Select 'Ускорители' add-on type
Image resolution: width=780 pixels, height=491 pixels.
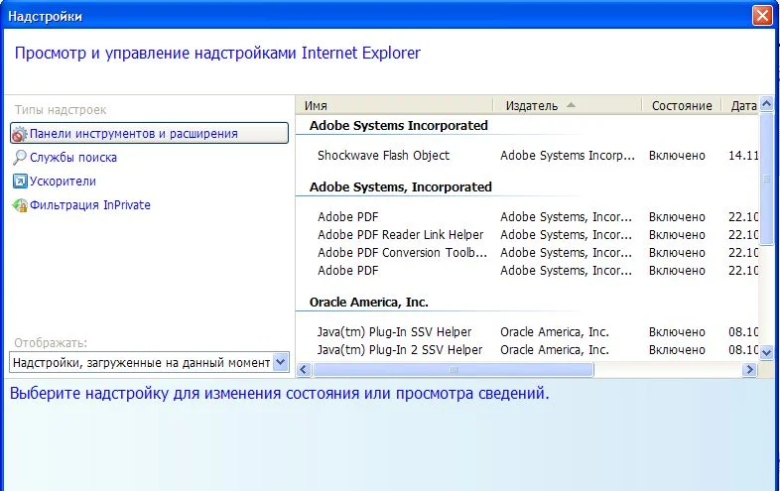pos(63,182)
